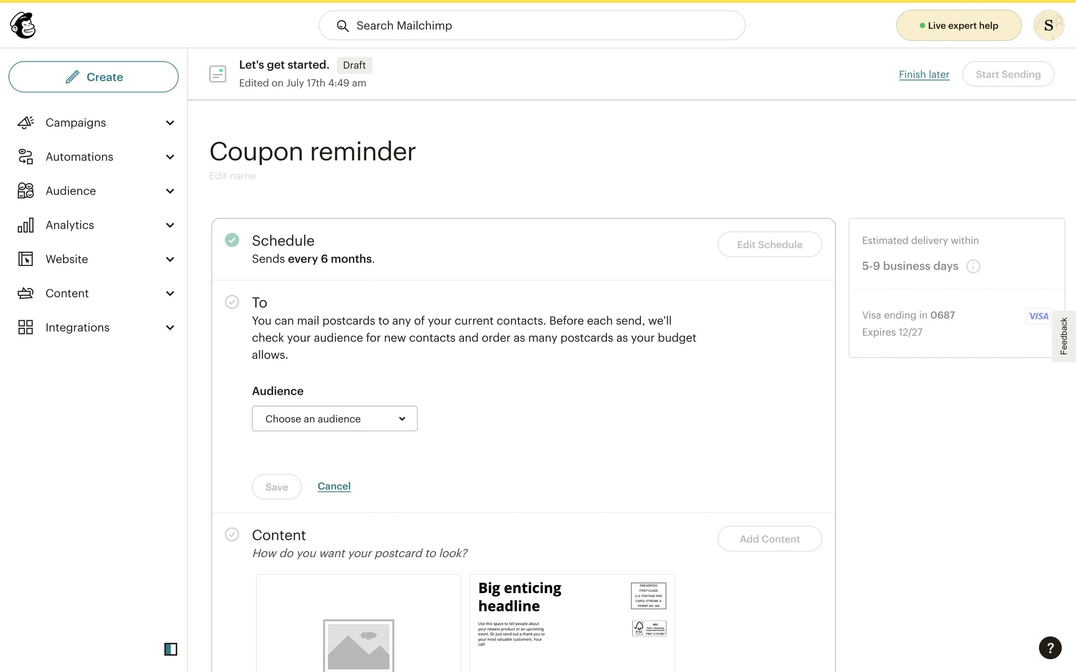Click the Mailchimp Freddie logo
1076x672 pixels.
pyautogui.click(x=23, y=25)
